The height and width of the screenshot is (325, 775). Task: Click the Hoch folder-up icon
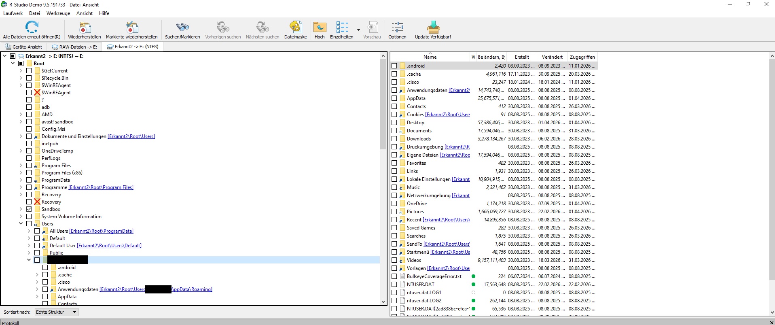point(320,27)
